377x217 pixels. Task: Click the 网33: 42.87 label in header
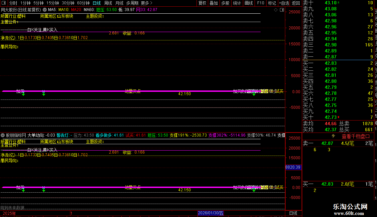click(147, 10)
